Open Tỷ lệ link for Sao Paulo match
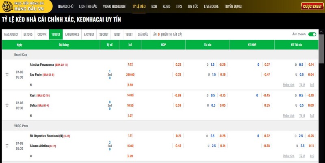Image resolution: width=325 pixels, height=163 pixels. pos(302,85)
